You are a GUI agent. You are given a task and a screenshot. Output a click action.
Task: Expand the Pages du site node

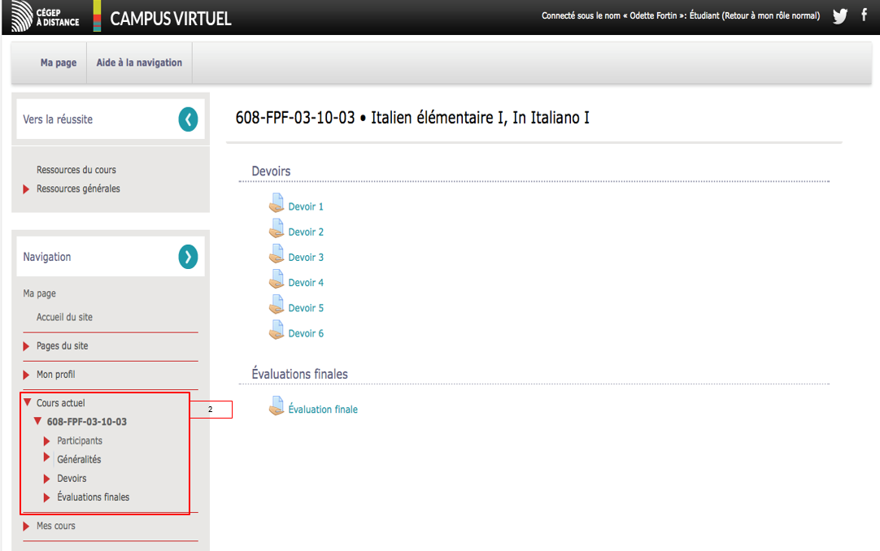tap(62, 346)
